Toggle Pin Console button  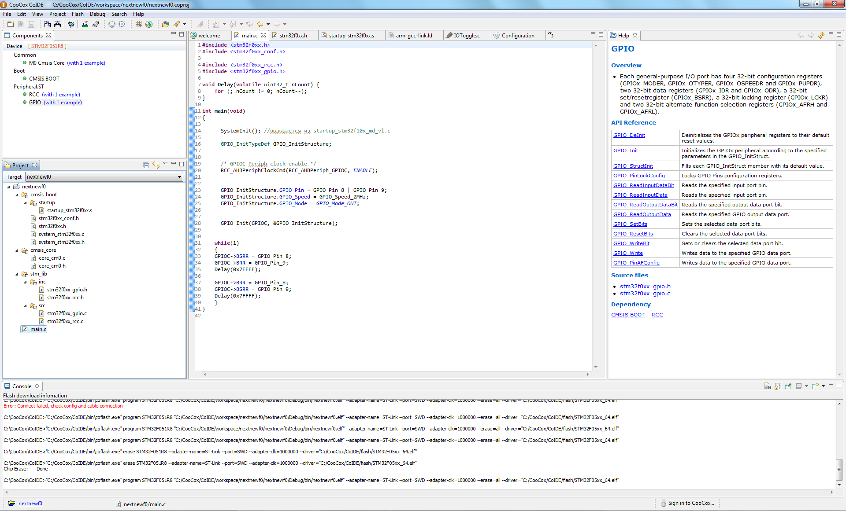click(788, 386)
